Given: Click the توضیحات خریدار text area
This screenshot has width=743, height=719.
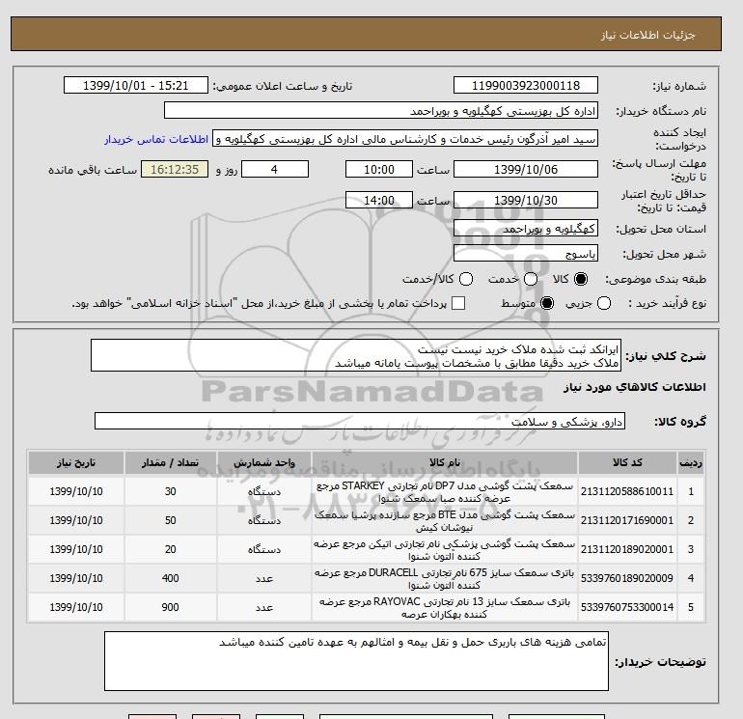Looking at the screenshot, I should pos(356,661).
